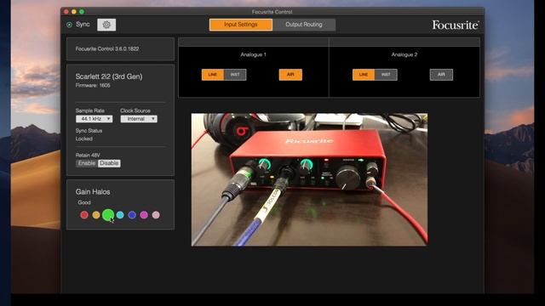Select INST for Analogue 2

386,75
